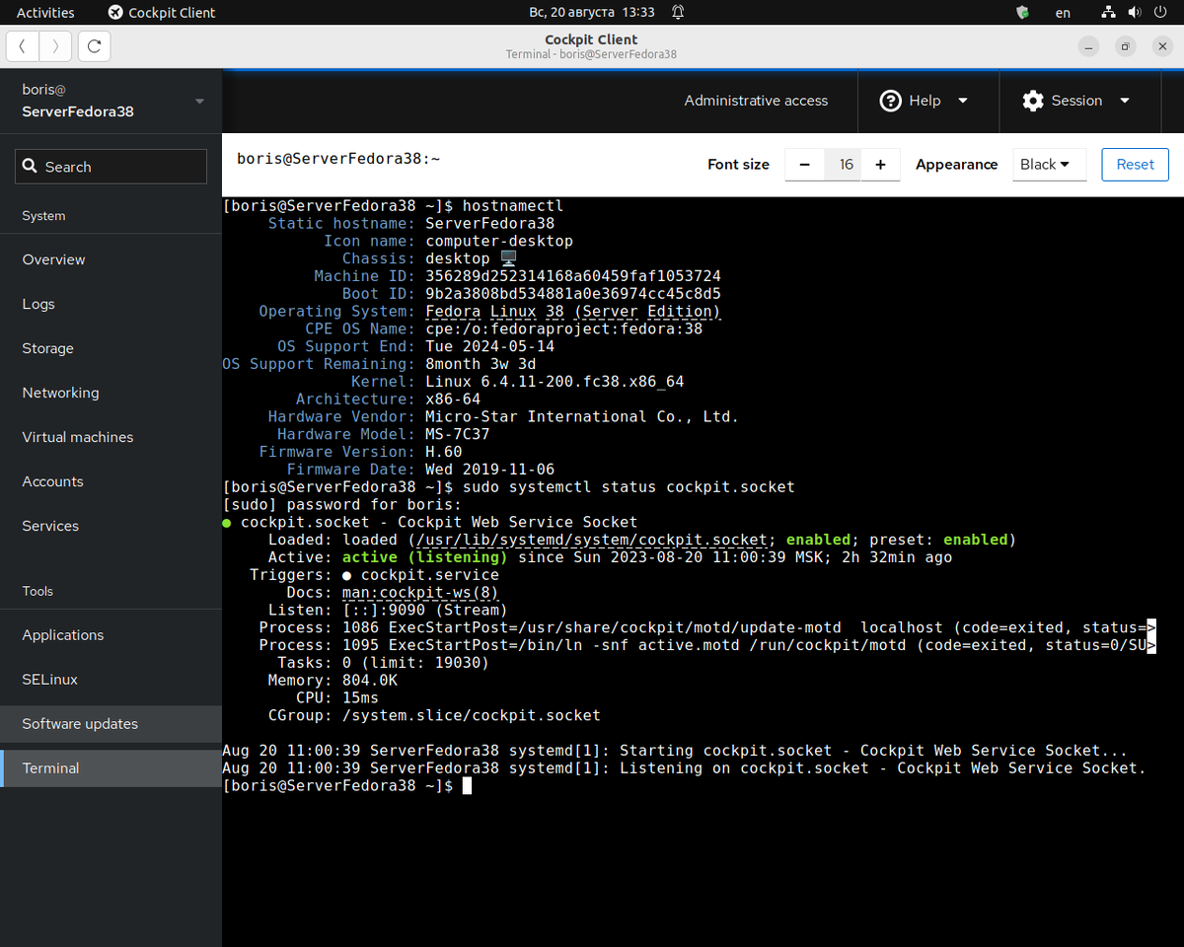Click the volume icon in system tray
Image resolution: width=1184 pixels, height=947 pixels.
[x=1135, y=12]
